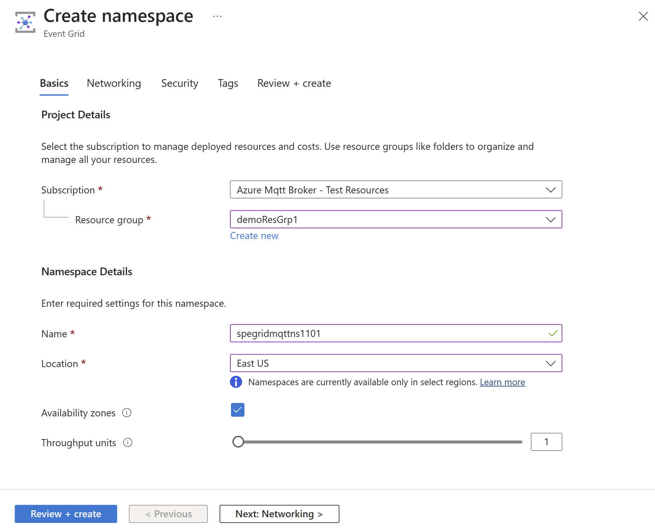
Task: Switch to the Networking tab
Action: point(114,83)
